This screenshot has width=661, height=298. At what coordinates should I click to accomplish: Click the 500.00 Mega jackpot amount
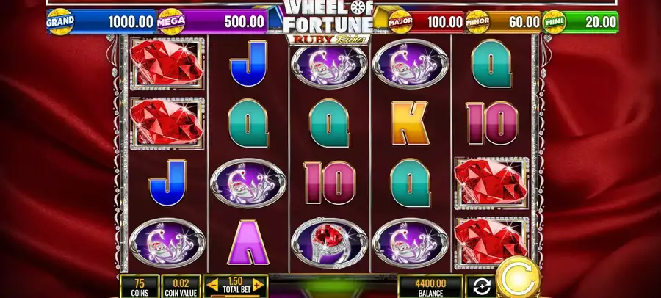click(x=244, y=21)
